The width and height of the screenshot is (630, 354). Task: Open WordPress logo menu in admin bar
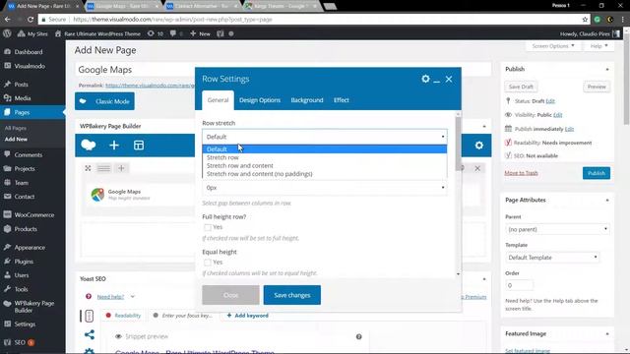(x=7, y=33)
